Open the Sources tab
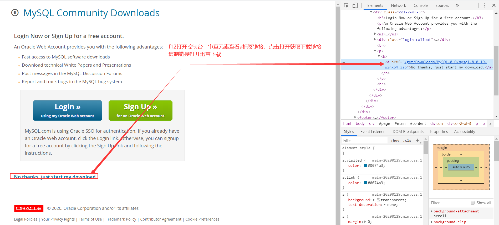 coord(442,5)
